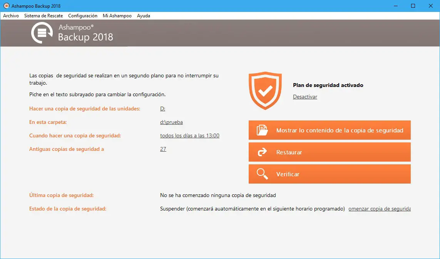
Task: Click label Última copia de seguridad
Action: tap(62, 195)
